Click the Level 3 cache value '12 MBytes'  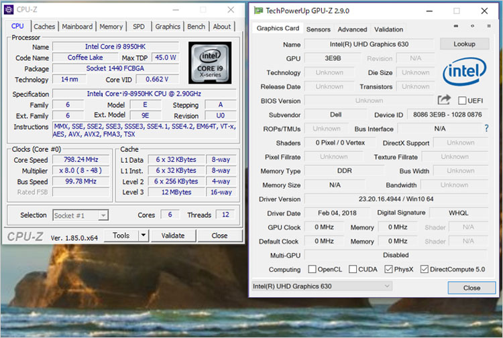[176, 192]
